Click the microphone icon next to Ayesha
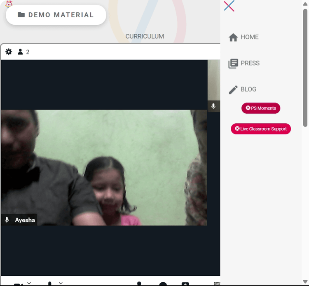This screenshot has height=286, width=309. coord(7,220)
